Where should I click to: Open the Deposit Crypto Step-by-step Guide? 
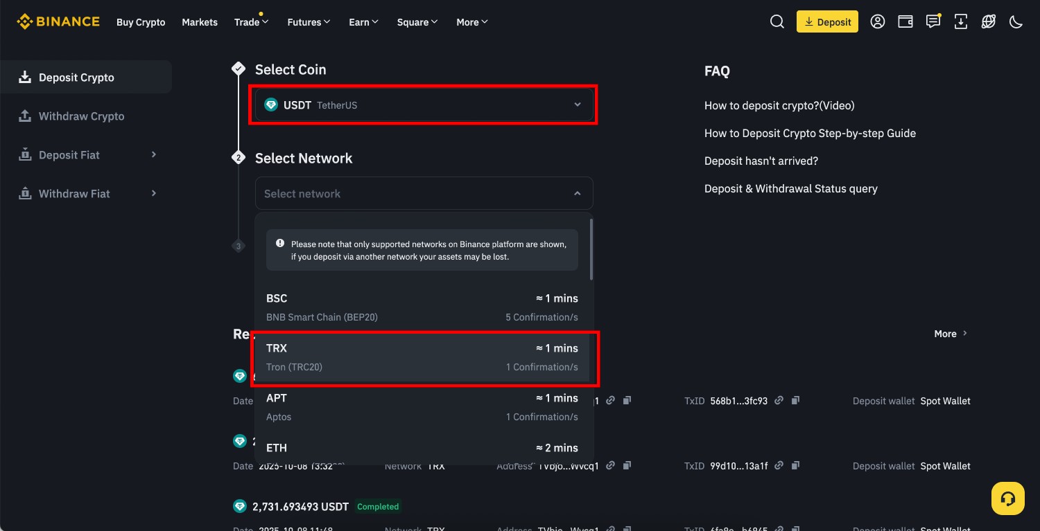(810, 133)
